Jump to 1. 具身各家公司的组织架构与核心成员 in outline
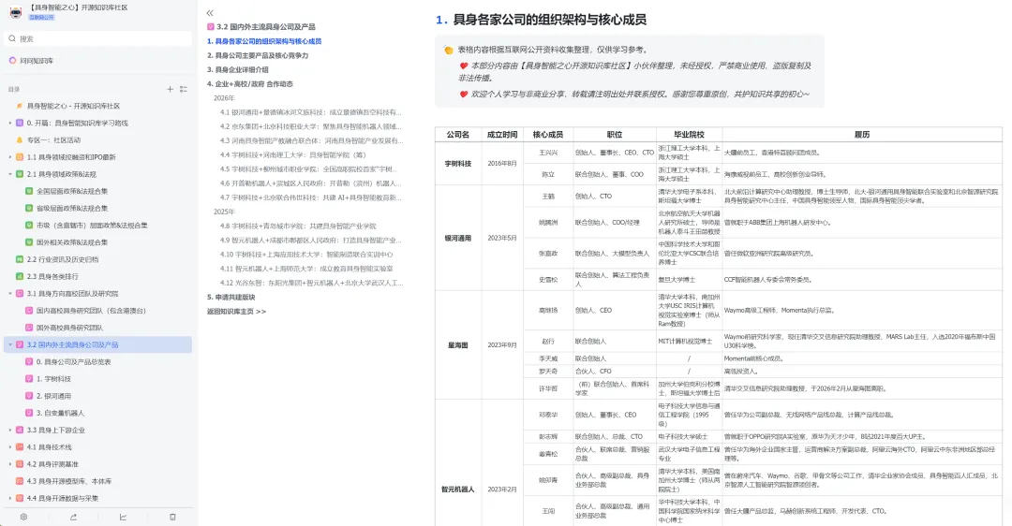1012x526 pixels. pyautogui.click(x=264, y=41)
